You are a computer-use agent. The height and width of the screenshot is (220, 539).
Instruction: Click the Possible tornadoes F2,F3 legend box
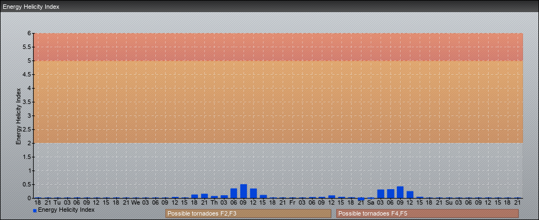(248, 213)
